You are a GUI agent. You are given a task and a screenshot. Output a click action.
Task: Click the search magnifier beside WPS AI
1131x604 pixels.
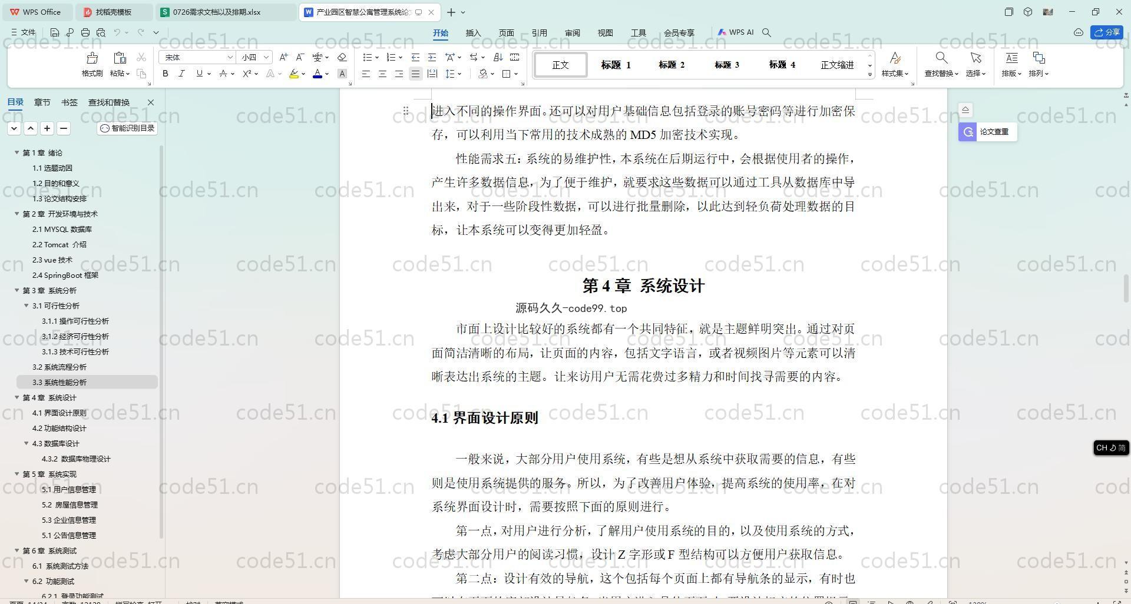coord(766,32)
